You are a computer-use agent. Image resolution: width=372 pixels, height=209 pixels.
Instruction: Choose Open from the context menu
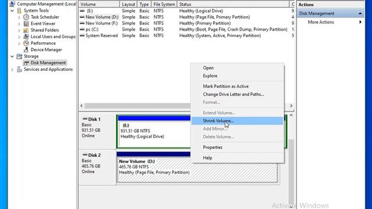pos(238,68)
